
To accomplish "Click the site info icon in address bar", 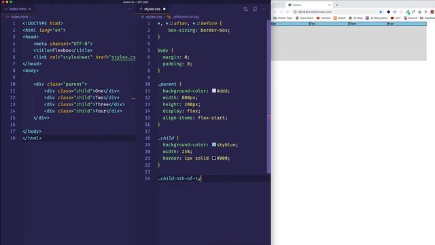I will tap(295, 12).
